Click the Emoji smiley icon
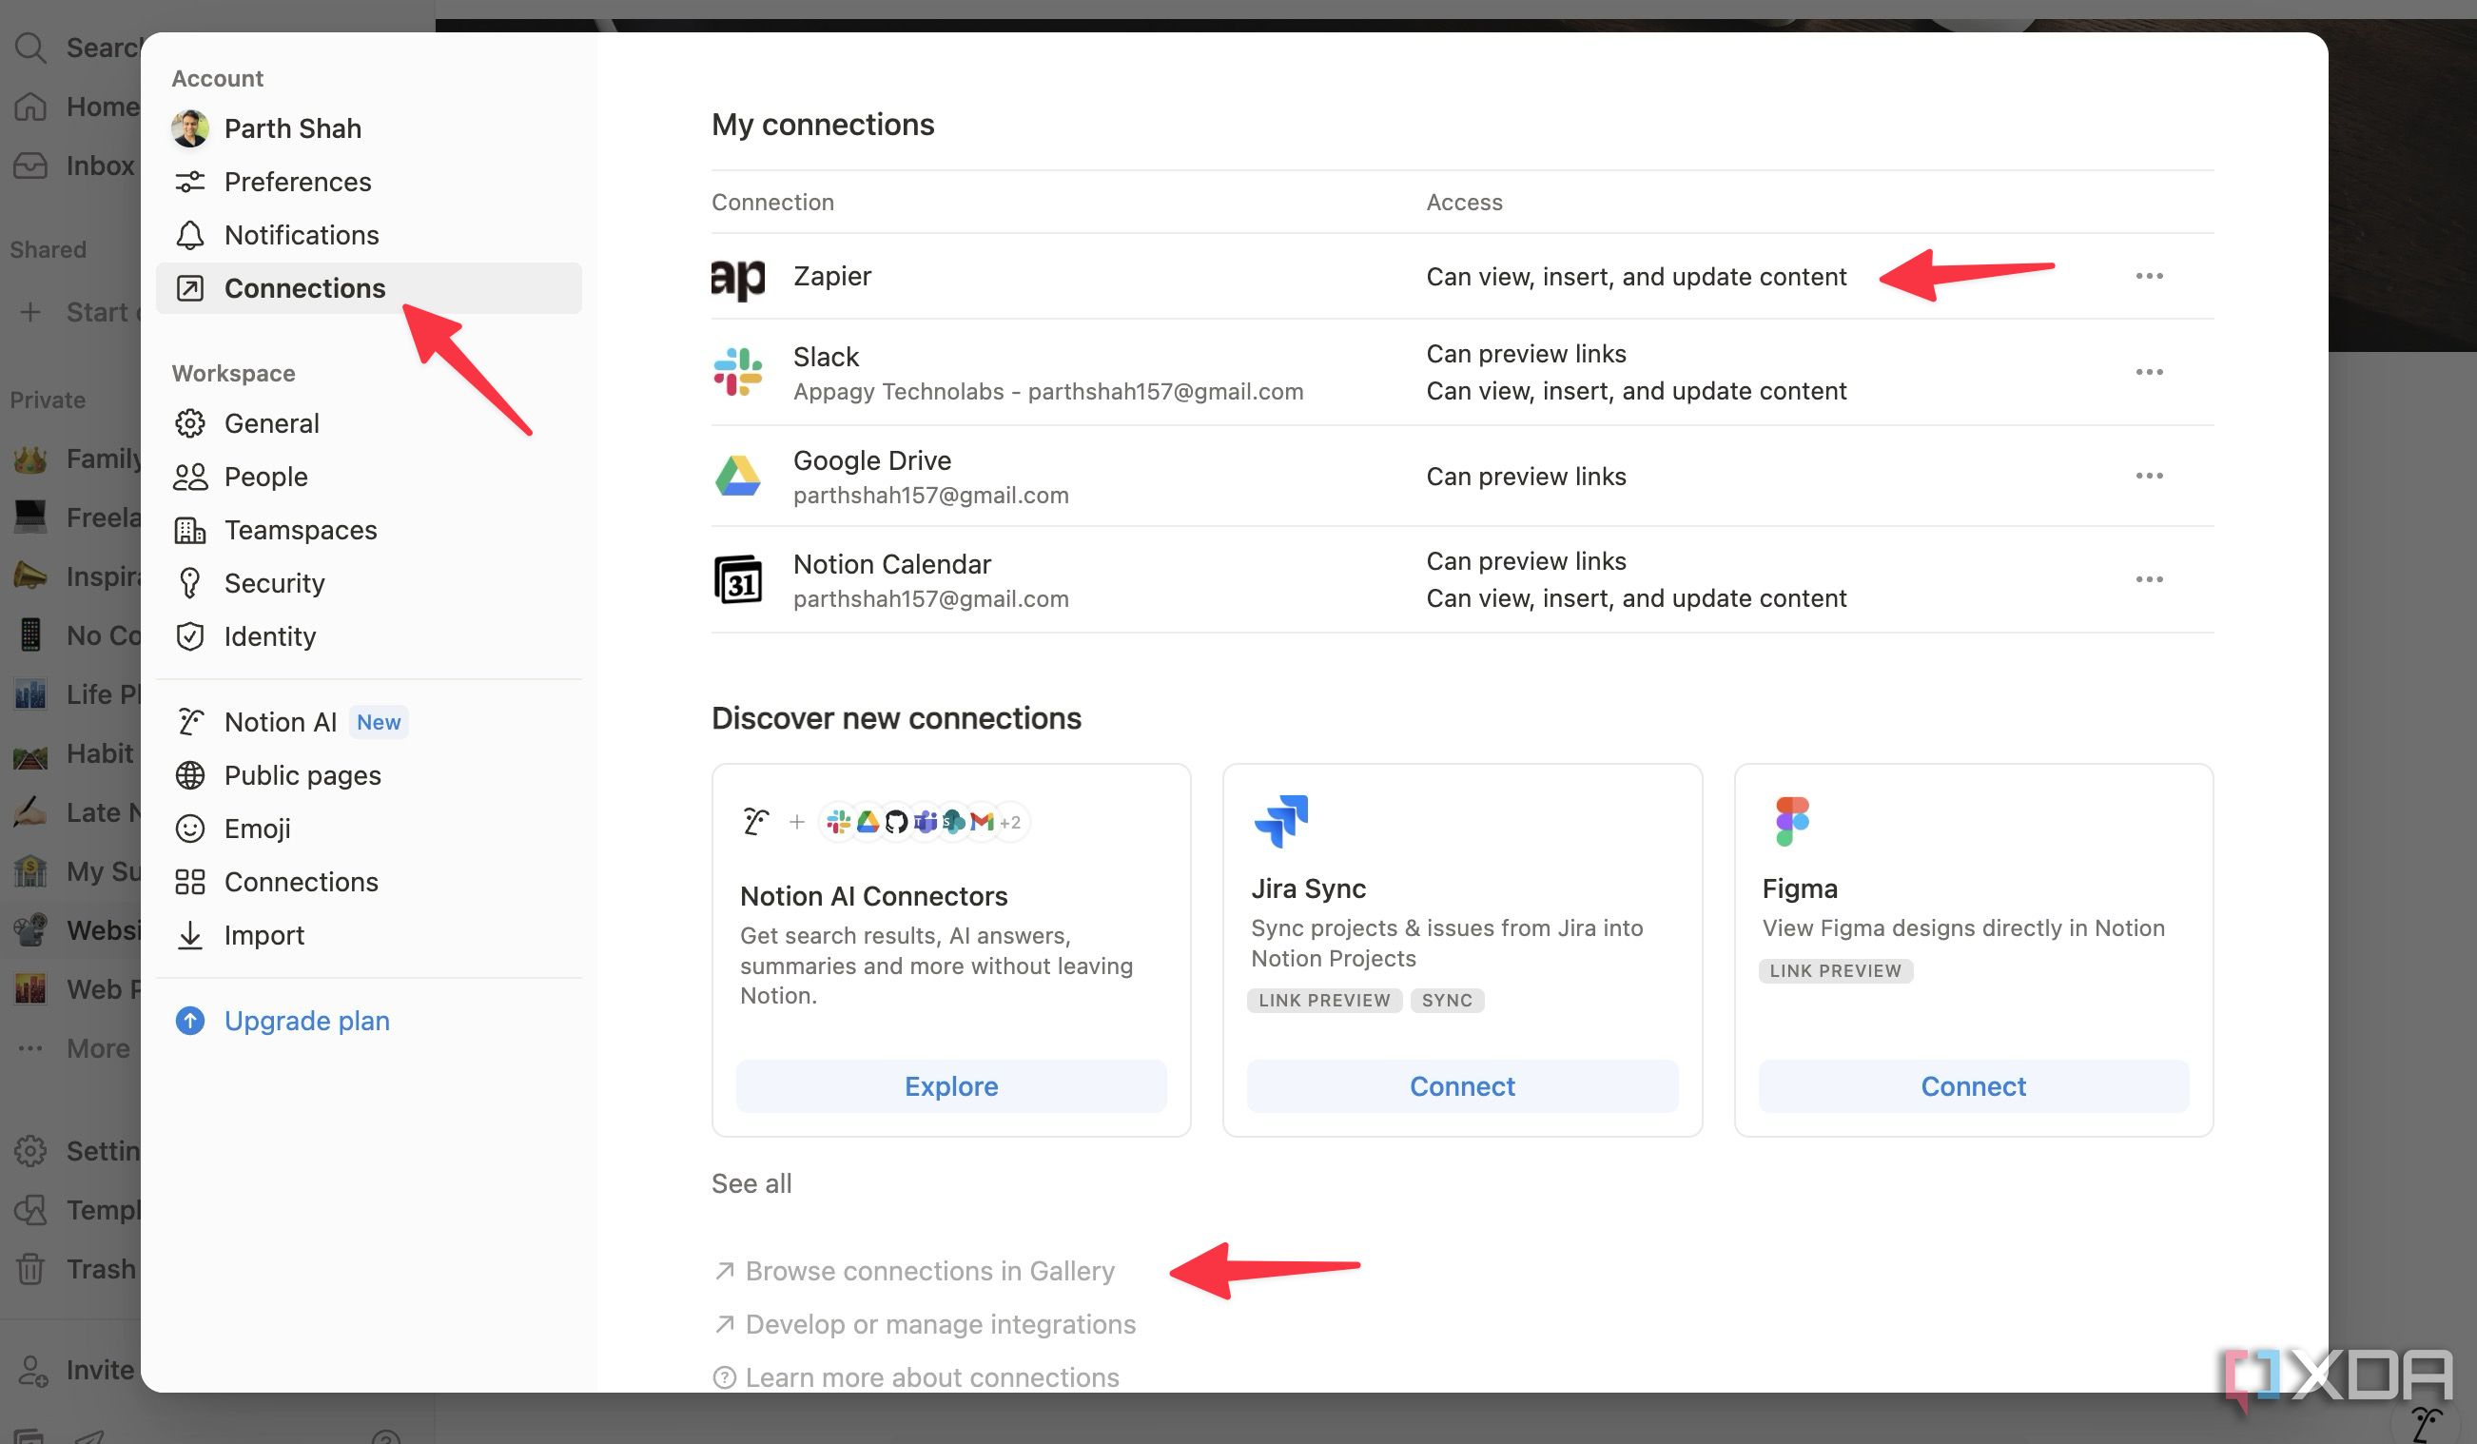This screenshot has height=1444, width=2477. [189, 829]
